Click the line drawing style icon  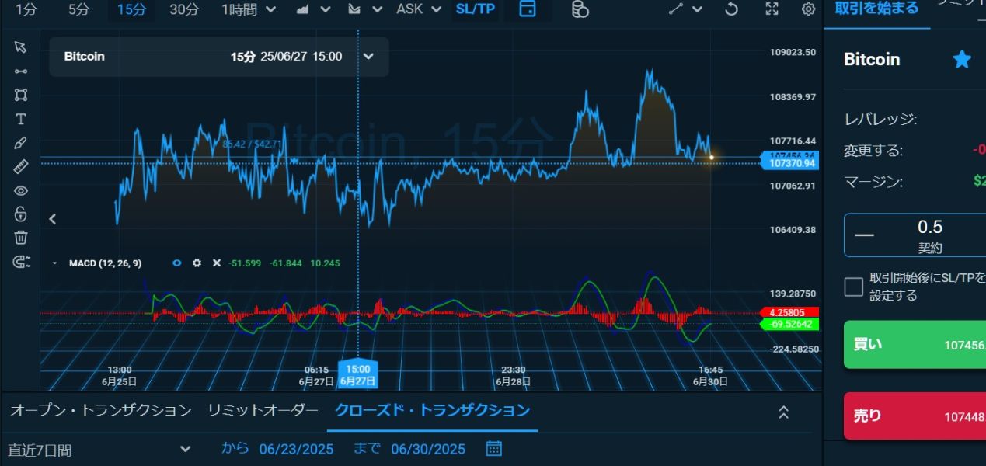(676, 9)
